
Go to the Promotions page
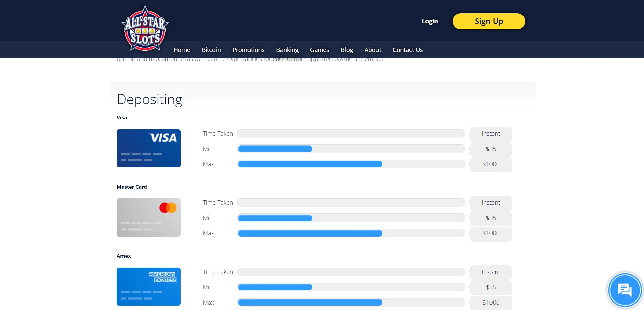click(248, 50)
